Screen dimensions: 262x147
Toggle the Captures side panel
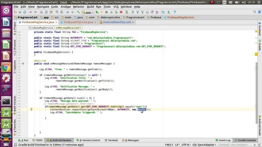point(15,67)
